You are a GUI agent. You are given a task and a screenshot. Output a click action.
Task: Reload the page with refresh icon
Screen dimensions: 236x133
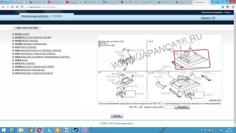12,7
